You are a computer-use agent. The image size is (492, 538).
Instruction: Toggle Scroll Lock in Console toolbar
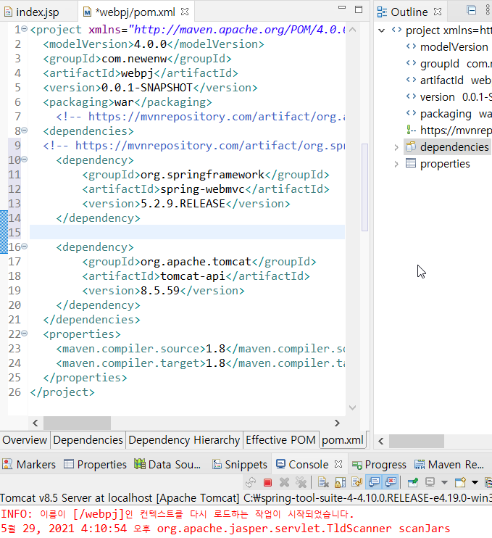340,483
